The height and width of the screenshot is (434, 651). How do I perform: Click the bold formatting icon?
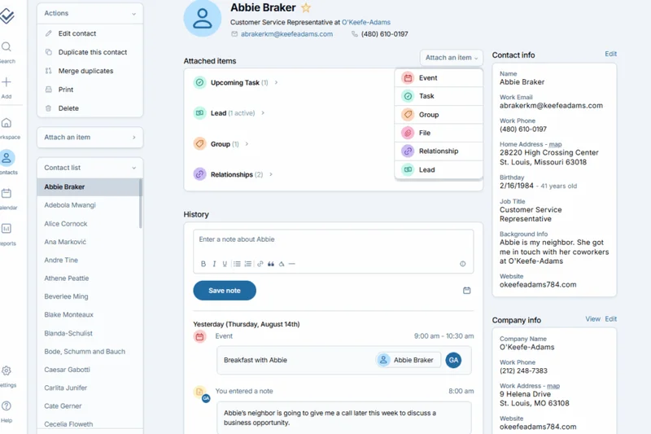click(x=203, y=264)
